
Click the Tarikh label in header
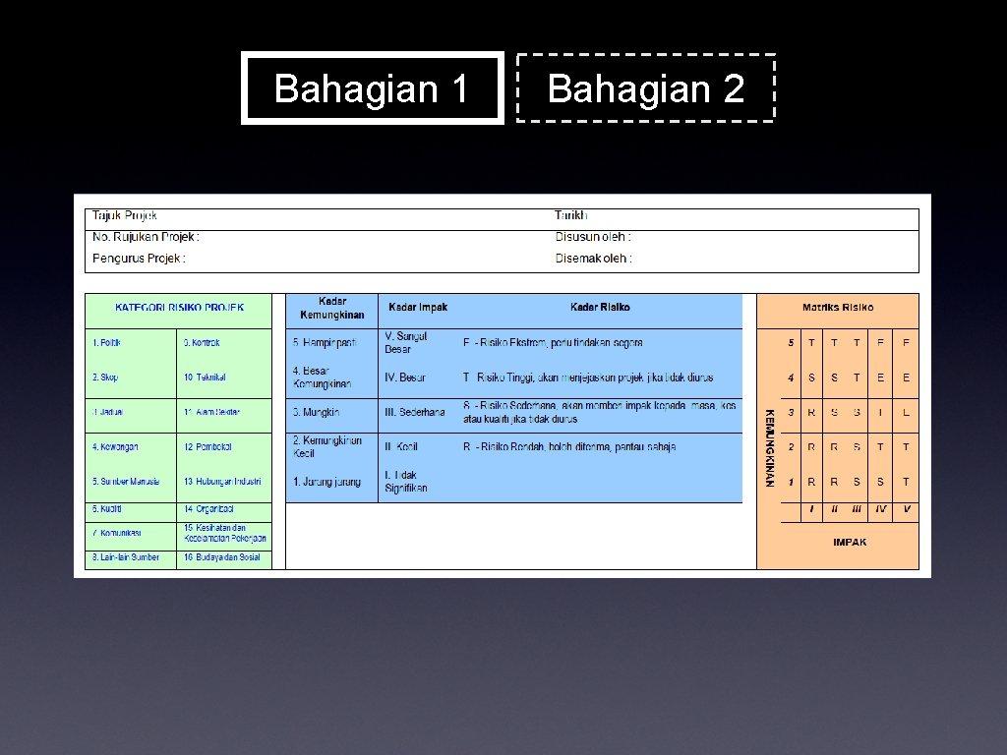(x=571, y=215)
